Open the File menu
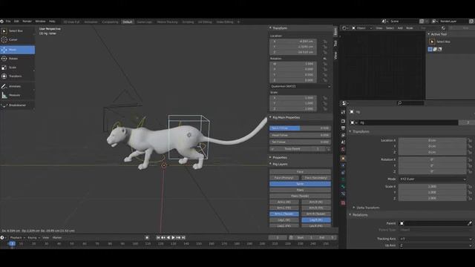Viewport: 475px width, 267px height. tap(8, 22)
